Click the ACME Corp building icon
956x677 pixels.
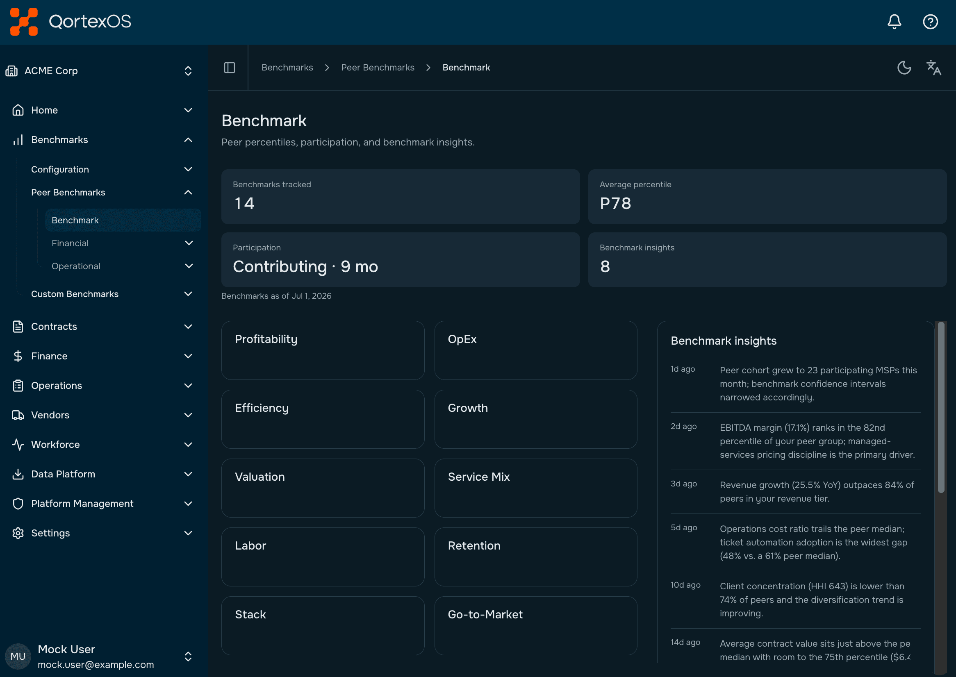point(11,71)
